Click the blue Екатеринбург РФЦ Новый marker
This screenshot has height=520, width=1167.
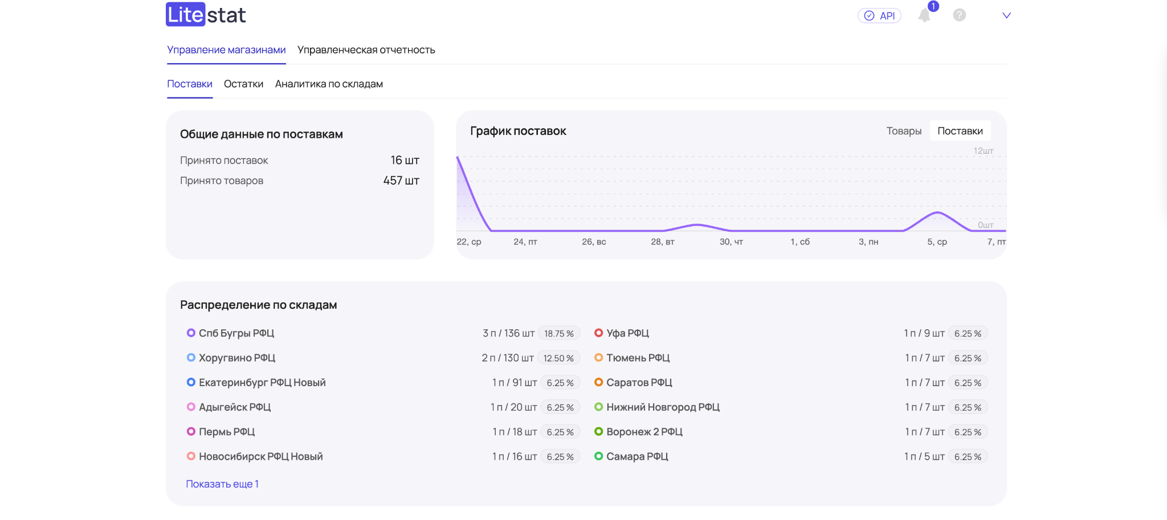click(x=191, y=383)
